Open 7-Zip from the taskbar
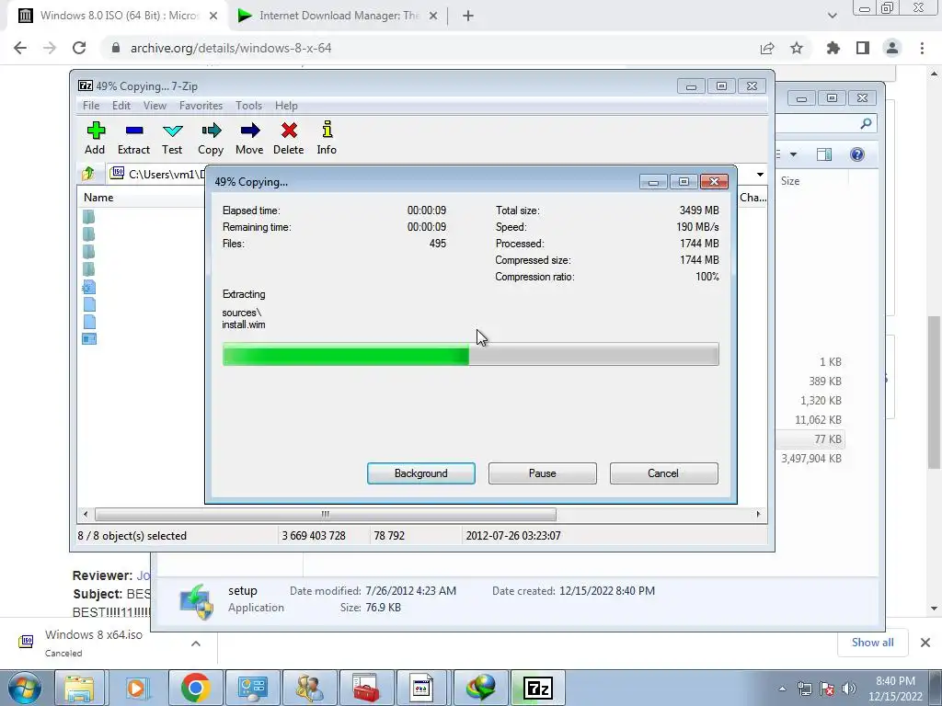Screen dimensions: 942x706 click(537, 688)
